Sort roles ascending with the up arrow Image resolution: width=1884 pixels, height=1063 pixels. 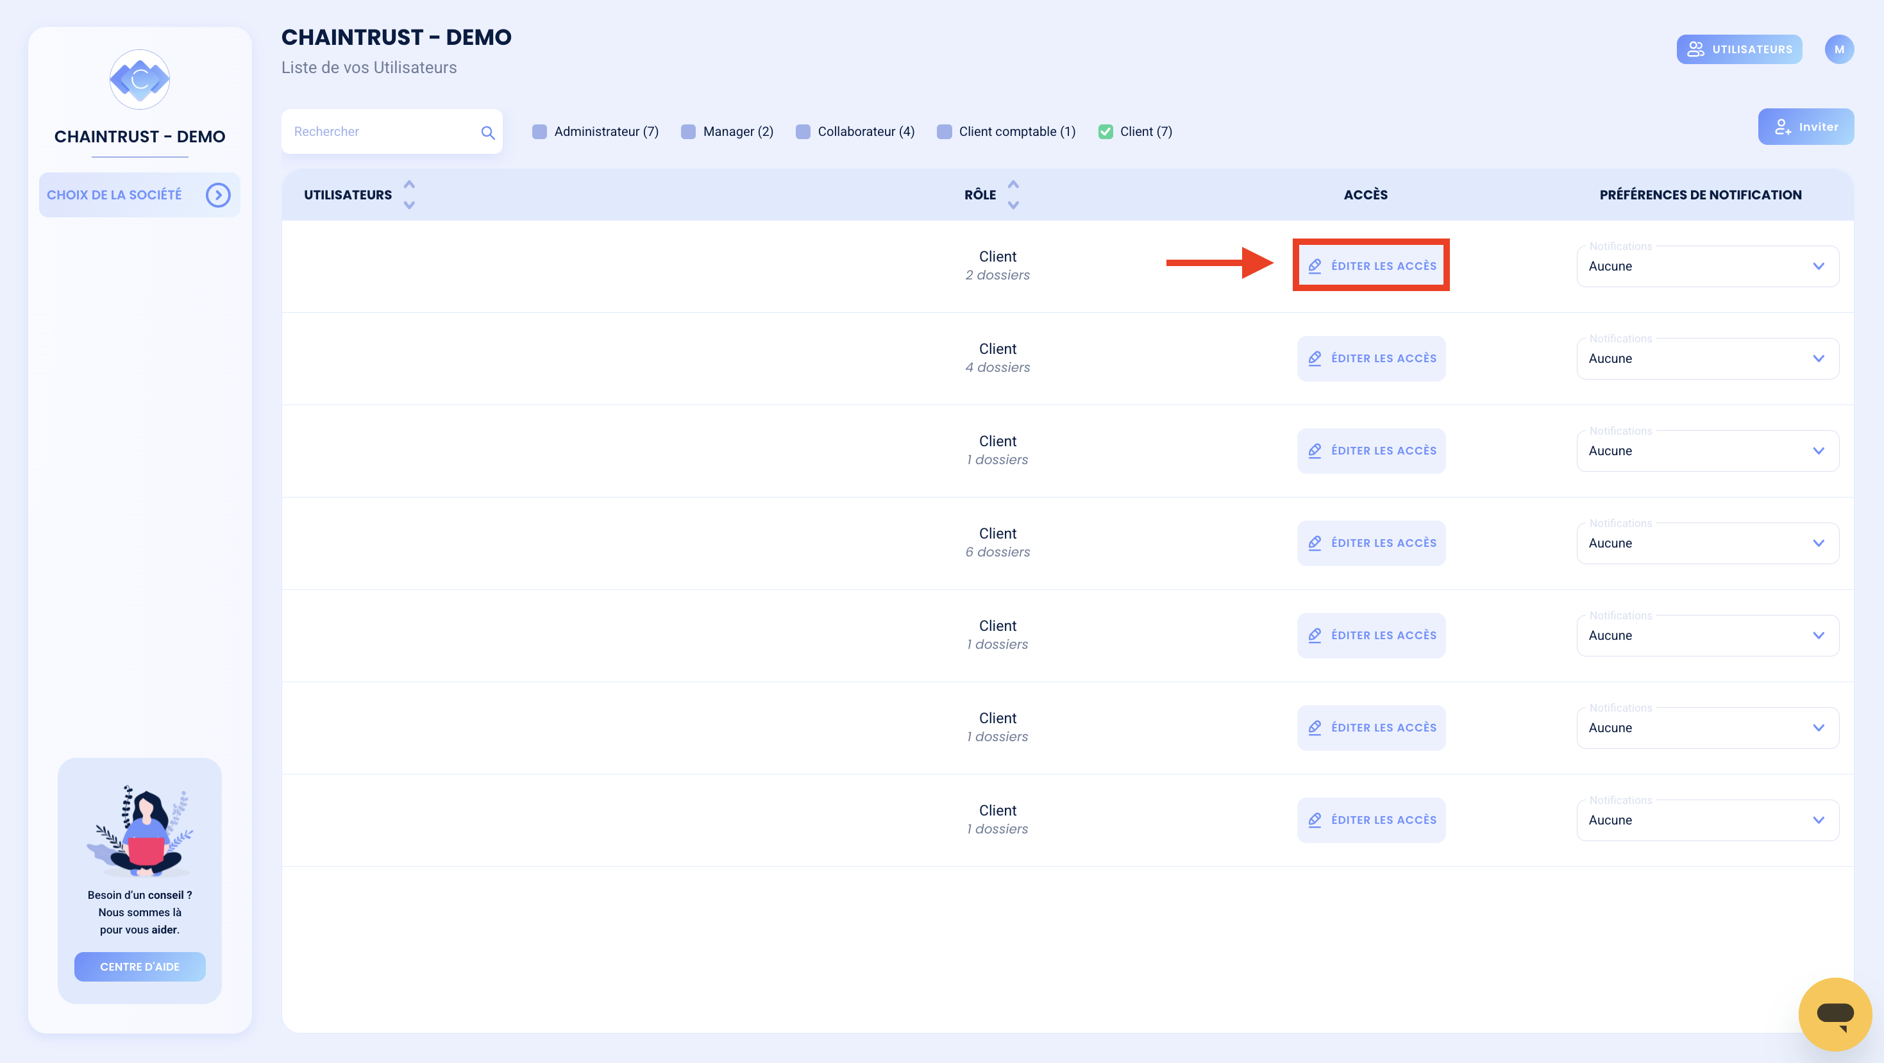tap(1014, 184)
